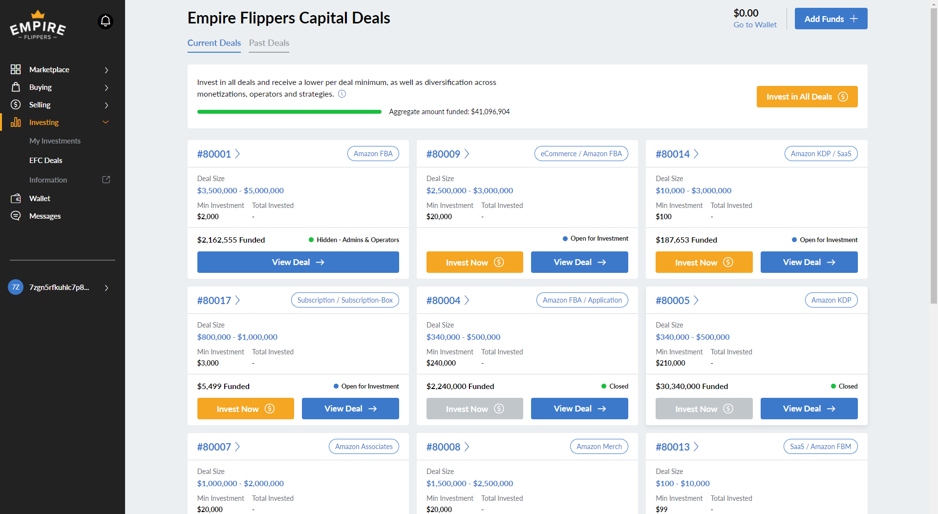Screen dimensions: 938x514
Task: Click the Amazon Merch tag
Action: [x=599, y=447]
